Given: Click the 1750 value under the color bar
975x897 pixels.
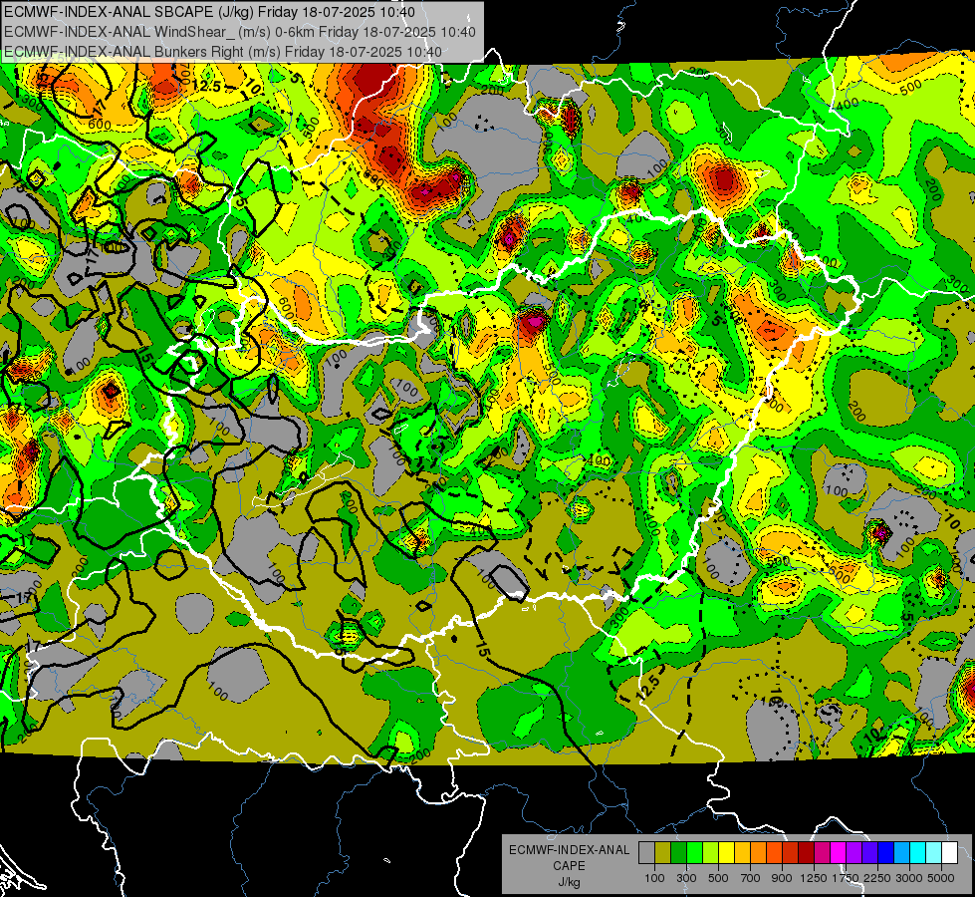Looking at the screenshot, I should click(x=846, y=878).
